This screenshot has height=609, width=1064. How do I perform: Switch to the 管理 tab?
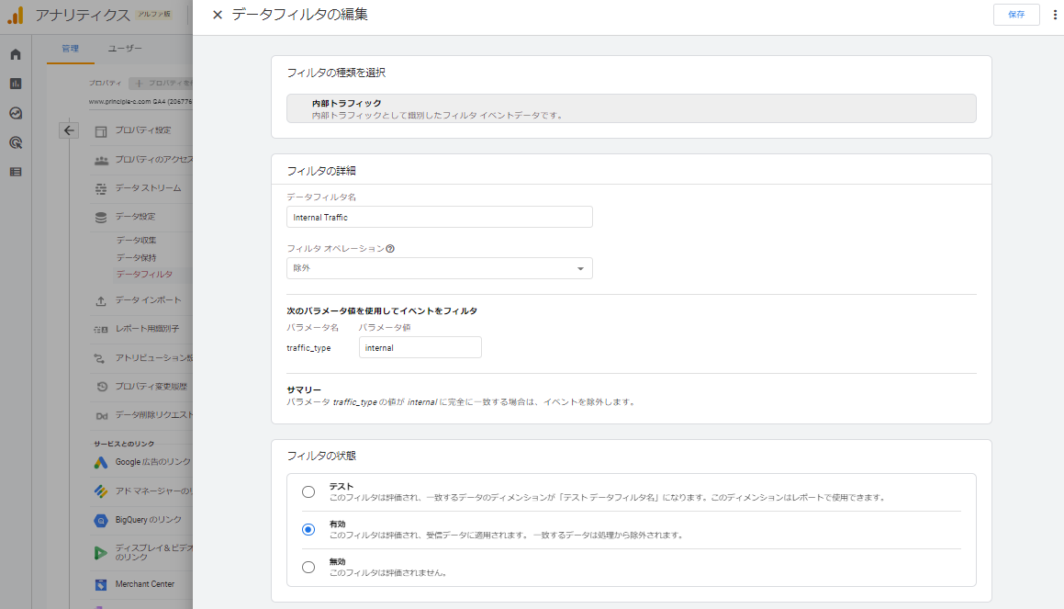(x=71, y=49)
